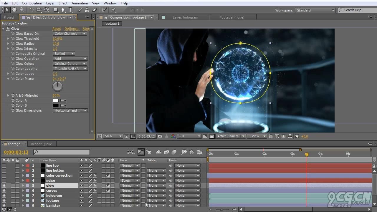The image size is (377, 212).
Task: Show the noise layer
Action: tap(4, 180)
